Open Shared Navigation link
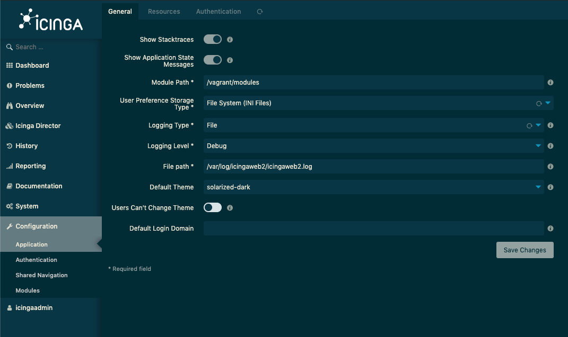This screenshot has width=568, height=337. coord(51,275)
